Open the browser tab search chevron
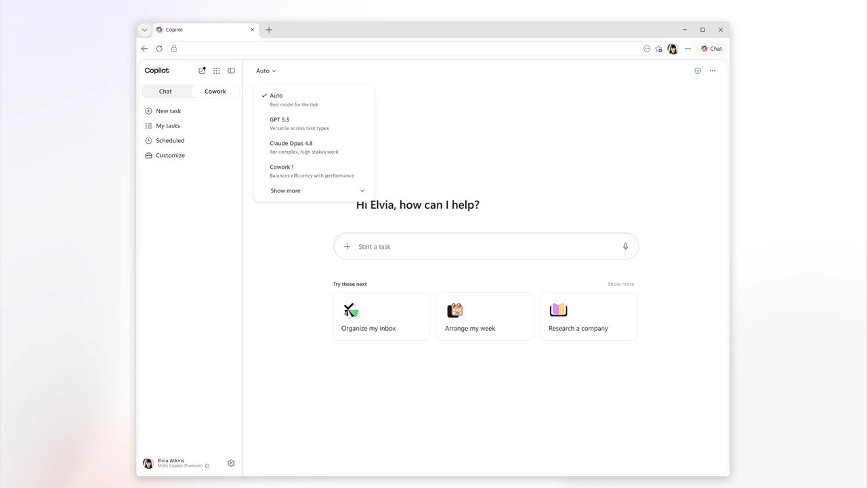The image size is (867, 488). tap(144, 30)
